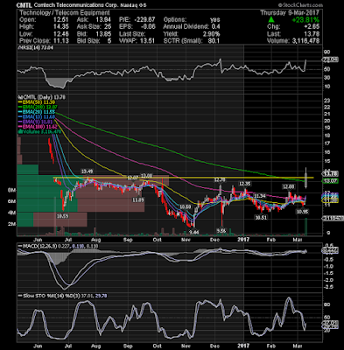Click the 2017 label on price chart axis
344x350 pixels.
pos(243,240)
